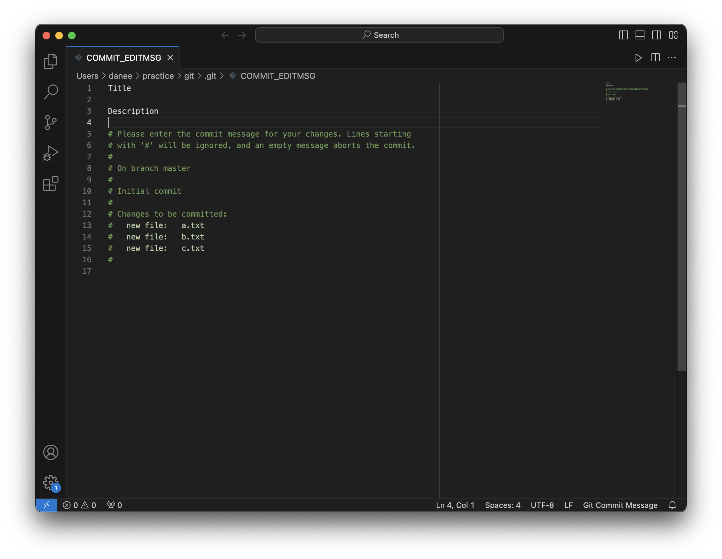This screenshot has height=559, width=722.
Task: Open the Explorer view in activity bar
Action: pos(51,61)
